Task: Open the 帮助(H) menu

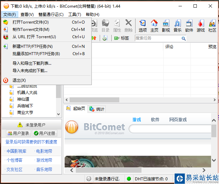Action: tap(92, 14)
